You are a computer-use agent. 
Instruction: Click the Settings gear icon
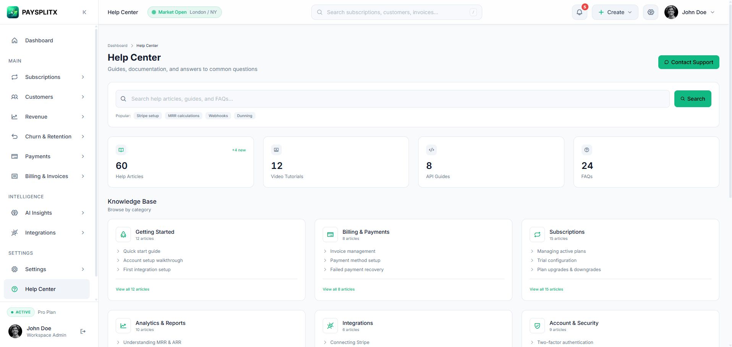(15, 269)
